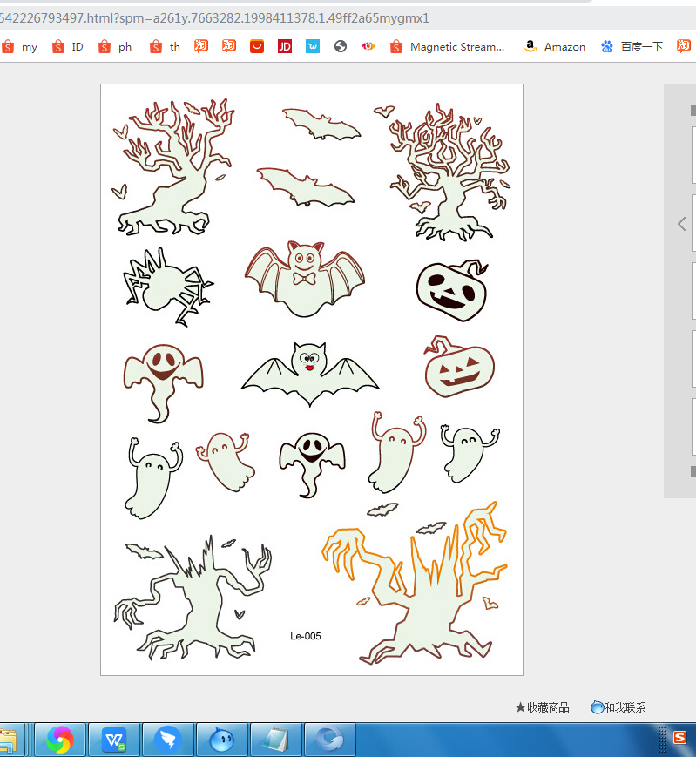Click the Shopee 'my' bookmark
This screenshot has width=696, height=757.
[x=20, y=46]
